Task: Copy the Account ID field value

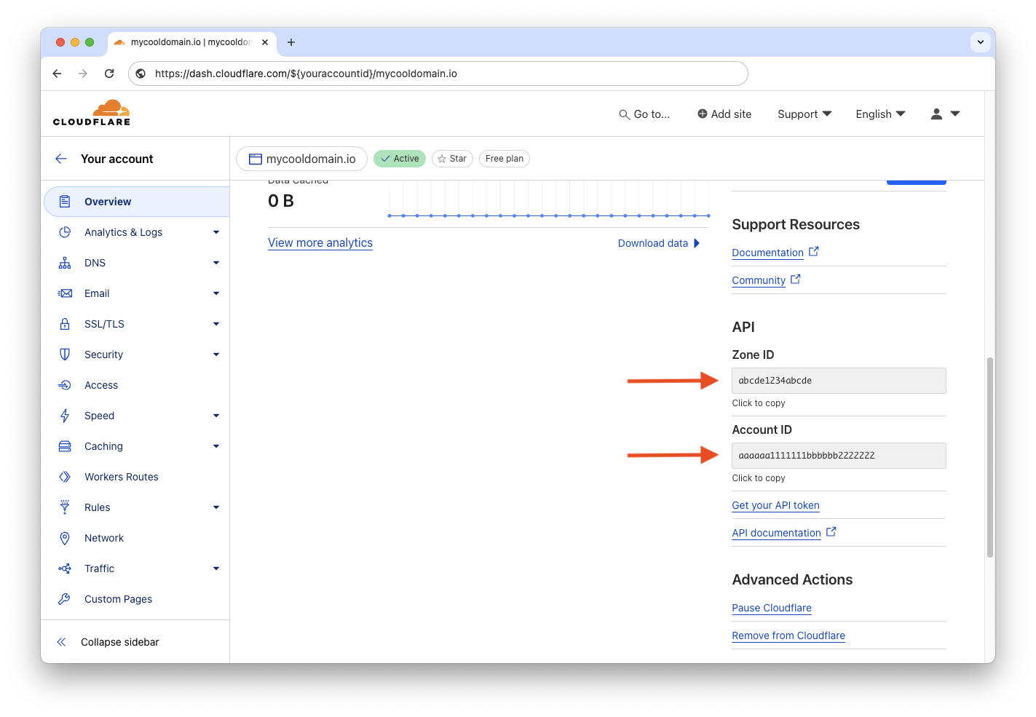Action: (839, 456)
